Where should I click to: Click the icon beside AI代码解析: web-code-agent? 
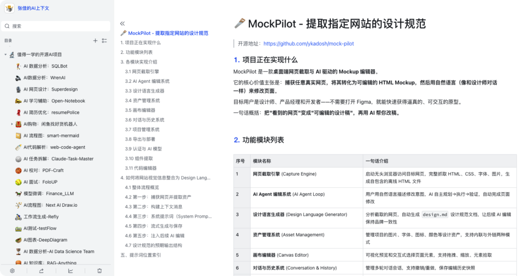click(x=18, y=147)
